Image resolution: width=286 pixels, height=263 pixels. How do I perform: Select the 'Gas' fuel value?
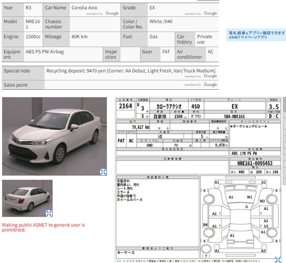(x=153, y=36)
